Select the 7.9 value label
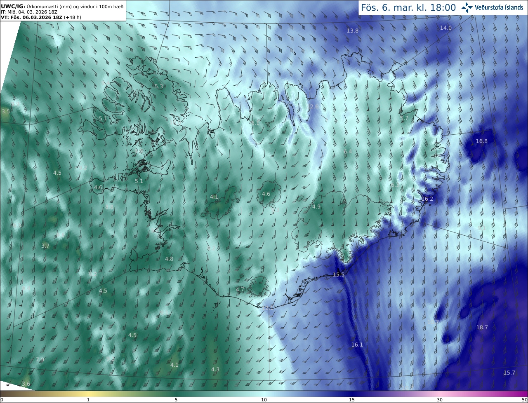Screen dimensions: 528x403 [x=40, y=360]
